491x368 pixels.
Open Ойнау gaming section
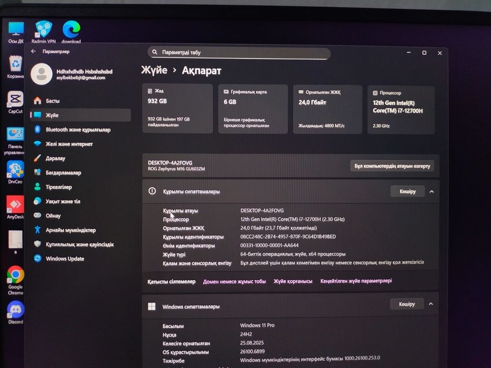(x=53, y=216)
